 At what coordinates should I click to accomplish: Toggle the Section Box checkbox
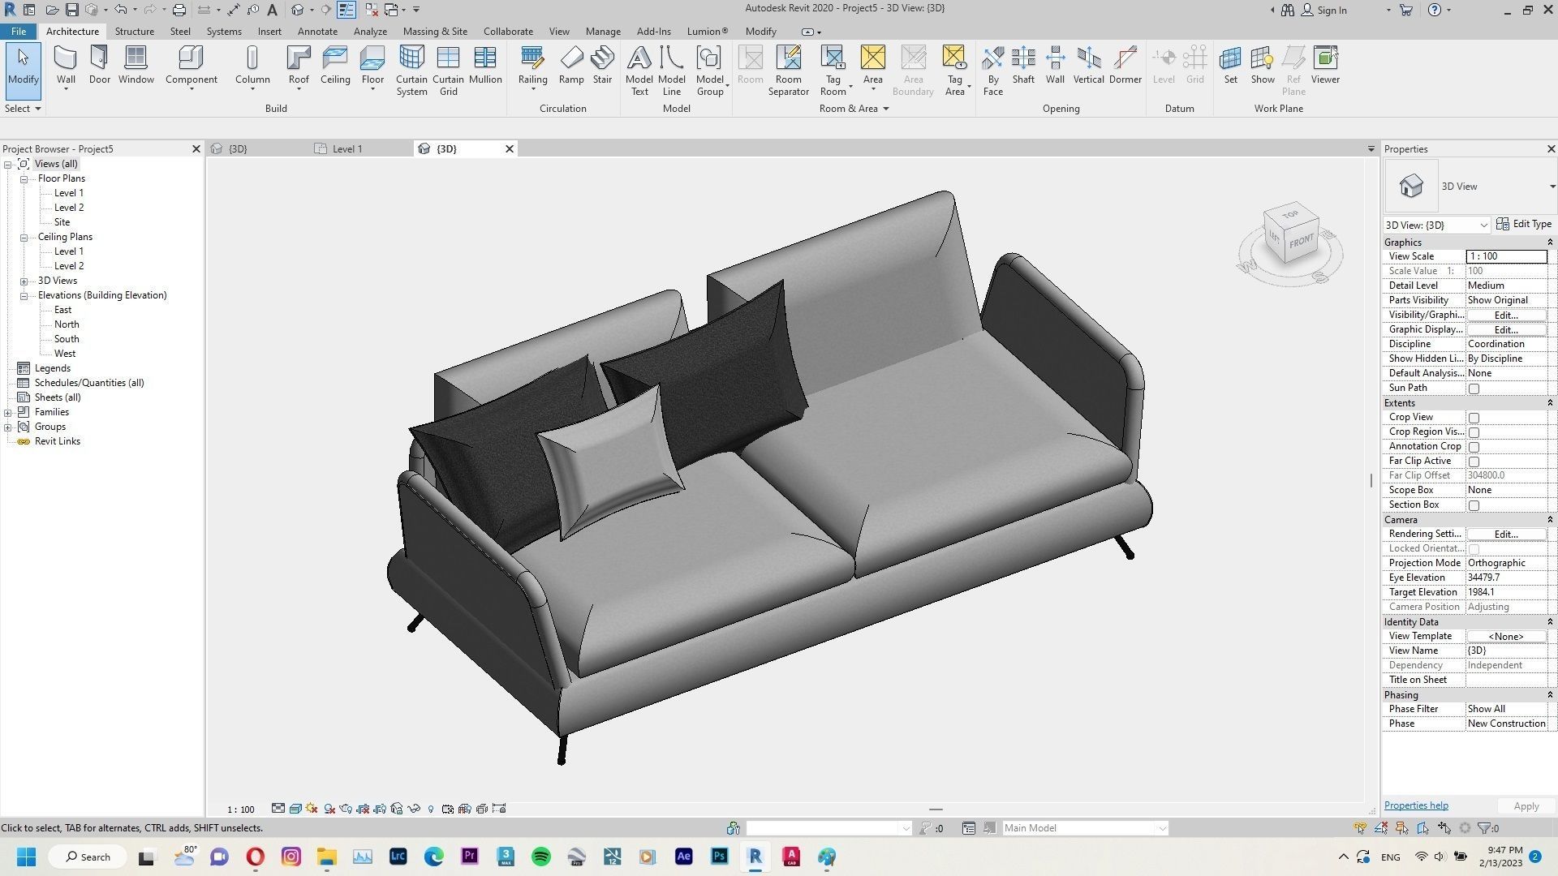(1474, 505)
